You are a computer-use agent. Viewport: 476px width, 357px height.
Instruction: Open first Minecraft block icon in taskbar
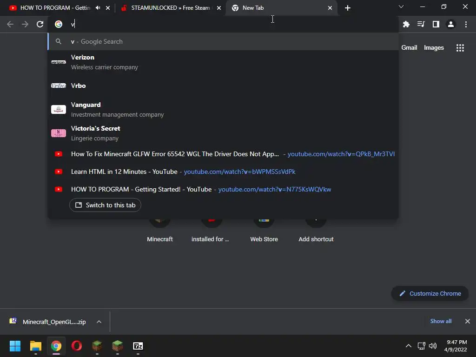pyautogui.click(x=97, y=346)
